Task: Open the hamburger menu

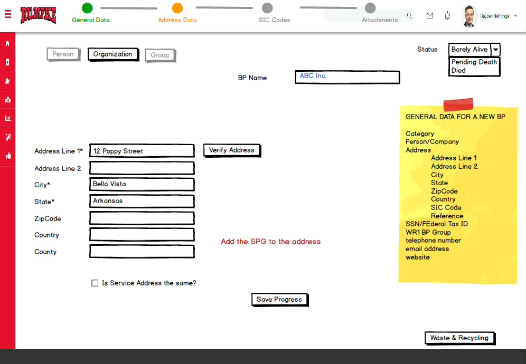Action: pos(8,14)
